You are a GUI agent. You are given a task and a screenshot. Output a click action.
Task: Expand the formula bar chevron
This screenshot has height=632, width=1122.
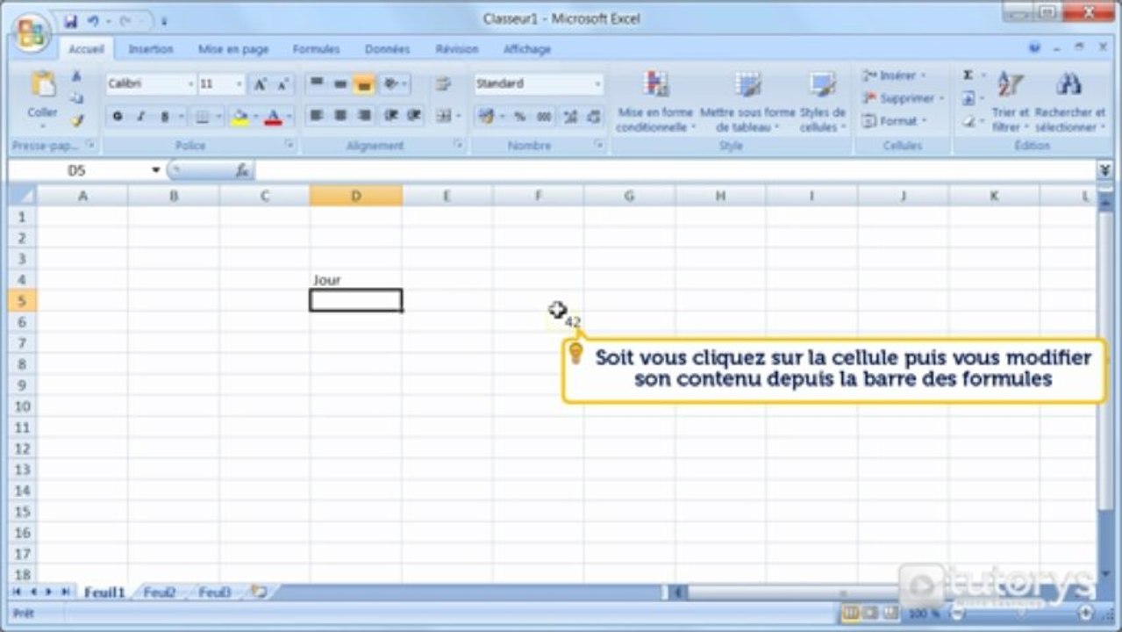point(1105,170)
